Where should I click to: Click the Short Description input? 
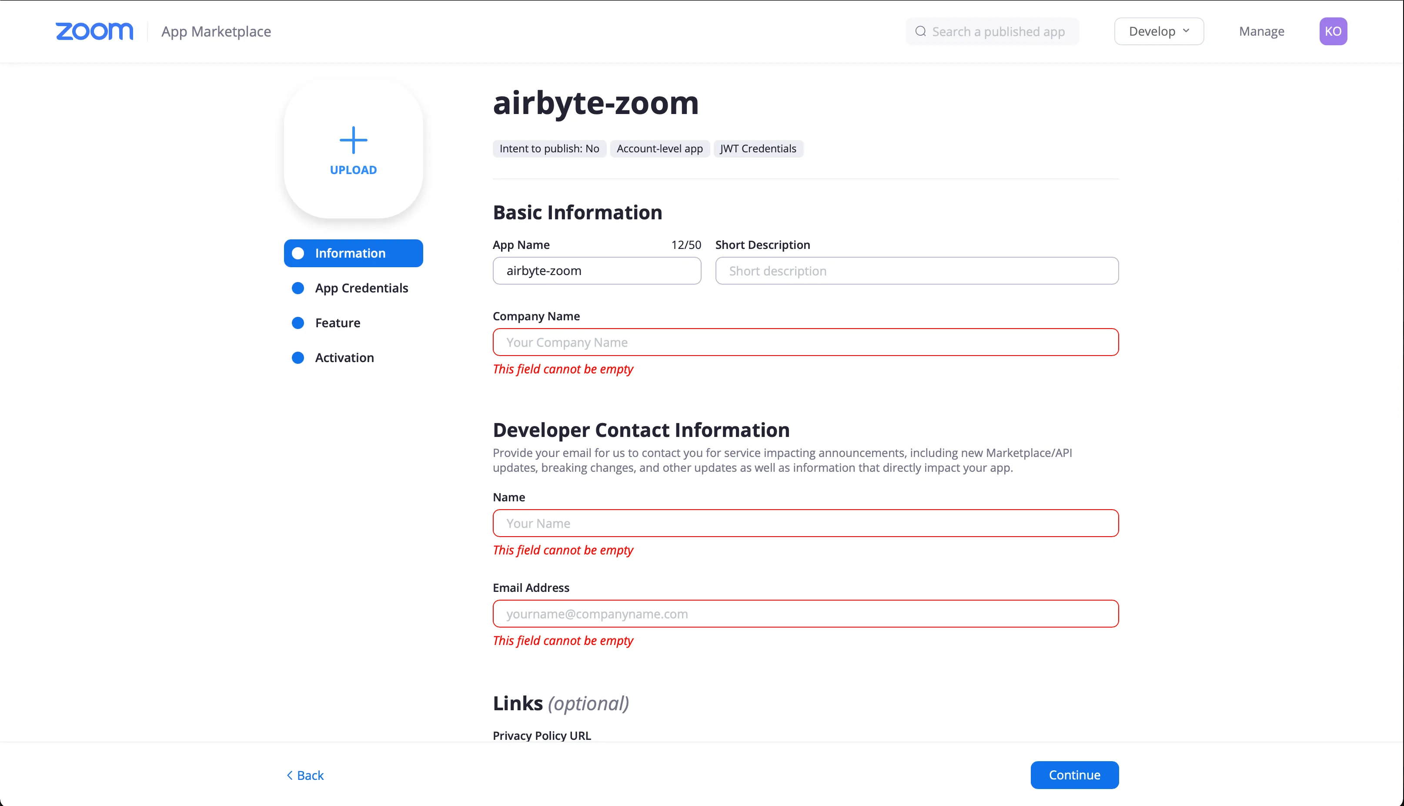tap(916, 271)
